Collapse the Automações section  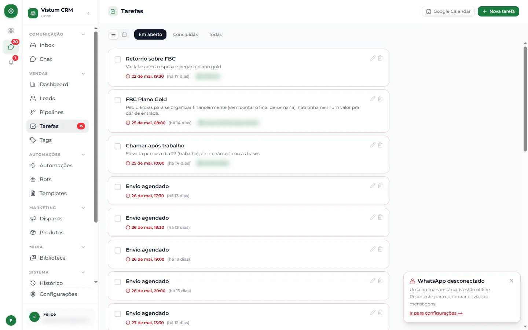coord(83,155)
